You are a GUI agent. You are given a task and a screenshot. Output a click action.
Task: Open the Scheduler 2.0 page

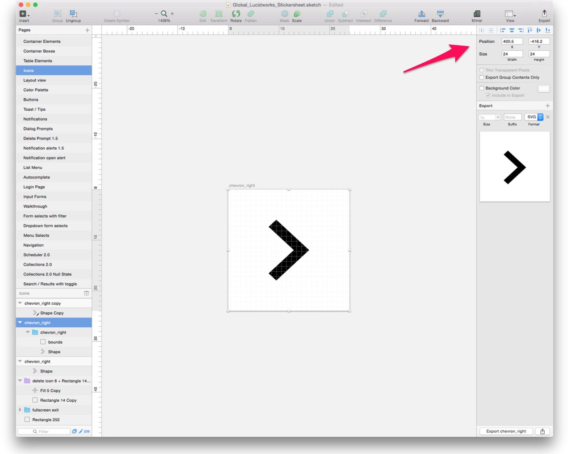(54, 255)
